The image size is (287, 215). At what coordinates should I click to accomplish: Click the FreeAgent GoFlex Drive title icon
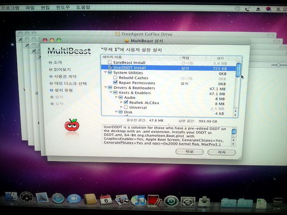click(117, 34)
